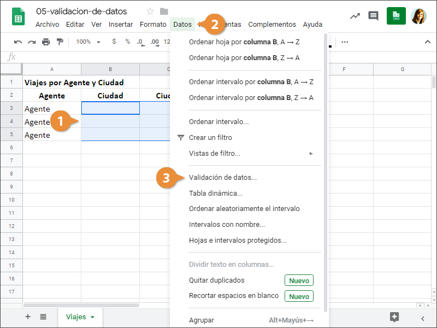The width and height of the screenshot is (437, 328).
Task: Open the user account avatar
Action: click(418, 16)
